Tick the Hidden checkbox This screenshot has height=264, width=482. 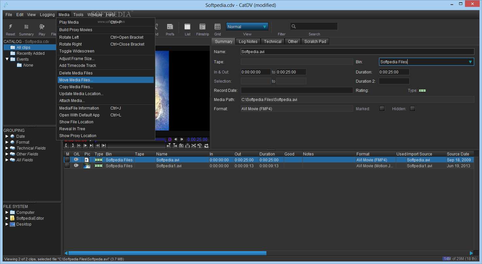click(413, 109)
